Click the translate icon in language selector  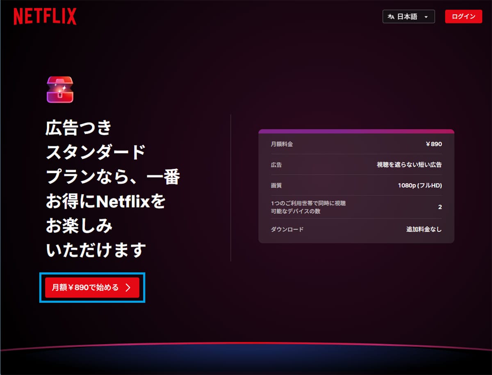click(391, 17)
